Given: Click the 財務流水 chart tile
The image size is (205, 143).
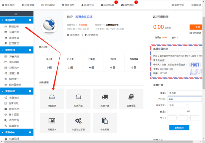Looking at the screenshot, I should click(52, 123).
